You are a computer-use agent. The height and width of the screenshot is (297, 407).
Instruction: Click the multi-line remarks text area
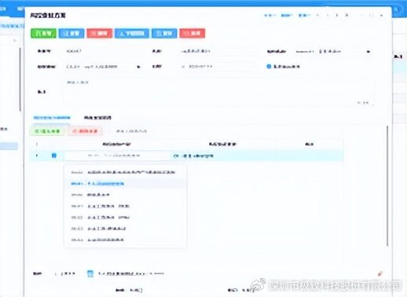219,92
